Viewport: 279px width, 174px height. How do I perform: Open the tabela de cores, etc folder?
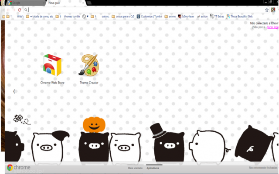point(40,17)
